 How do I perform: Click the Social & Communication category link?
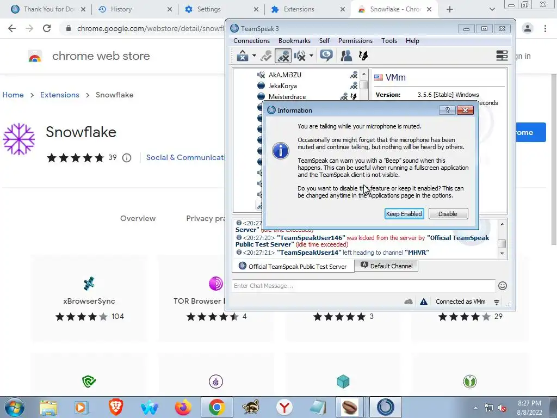185,157
